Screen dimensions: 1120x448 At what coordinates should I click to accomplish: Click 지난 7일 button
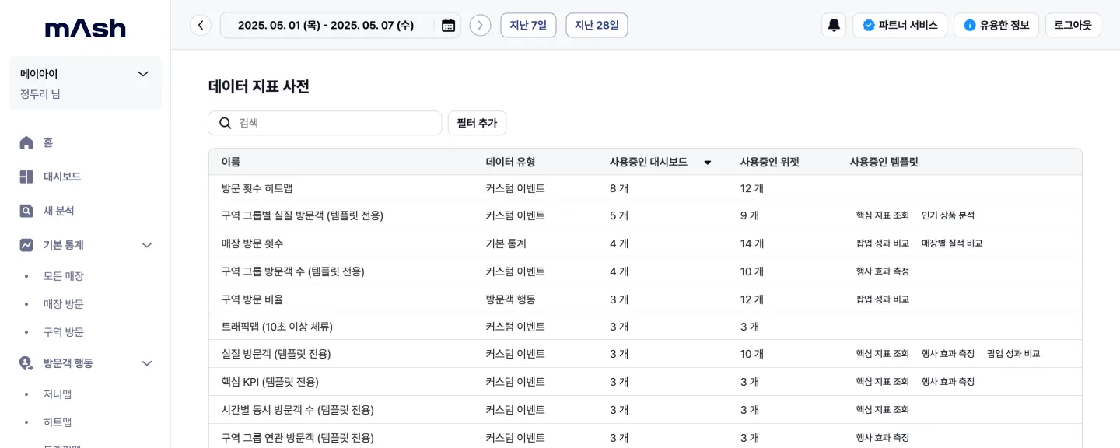coord(528,25)
